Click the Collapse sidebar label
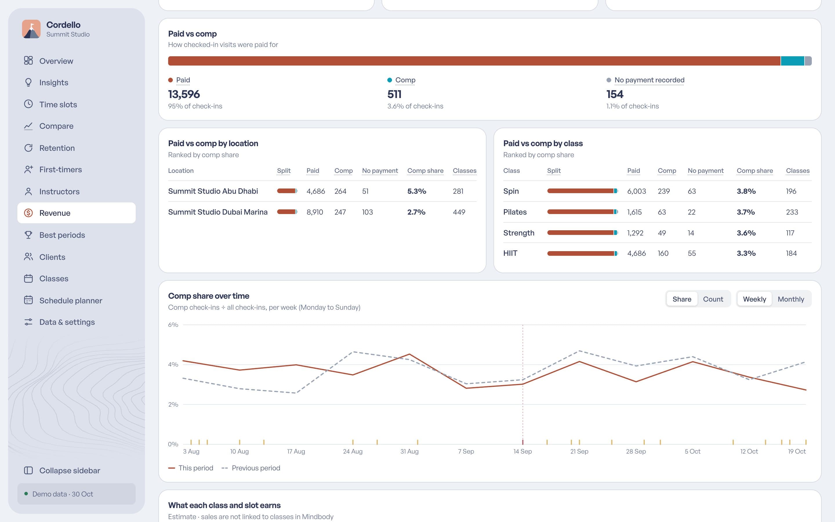 70,470
